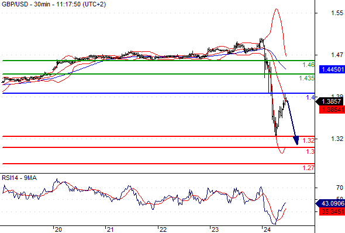The width and height of the screenshot is (345, 233).
Task: Click the Bollinger band peak above 1.55
Action: point(277,9)
